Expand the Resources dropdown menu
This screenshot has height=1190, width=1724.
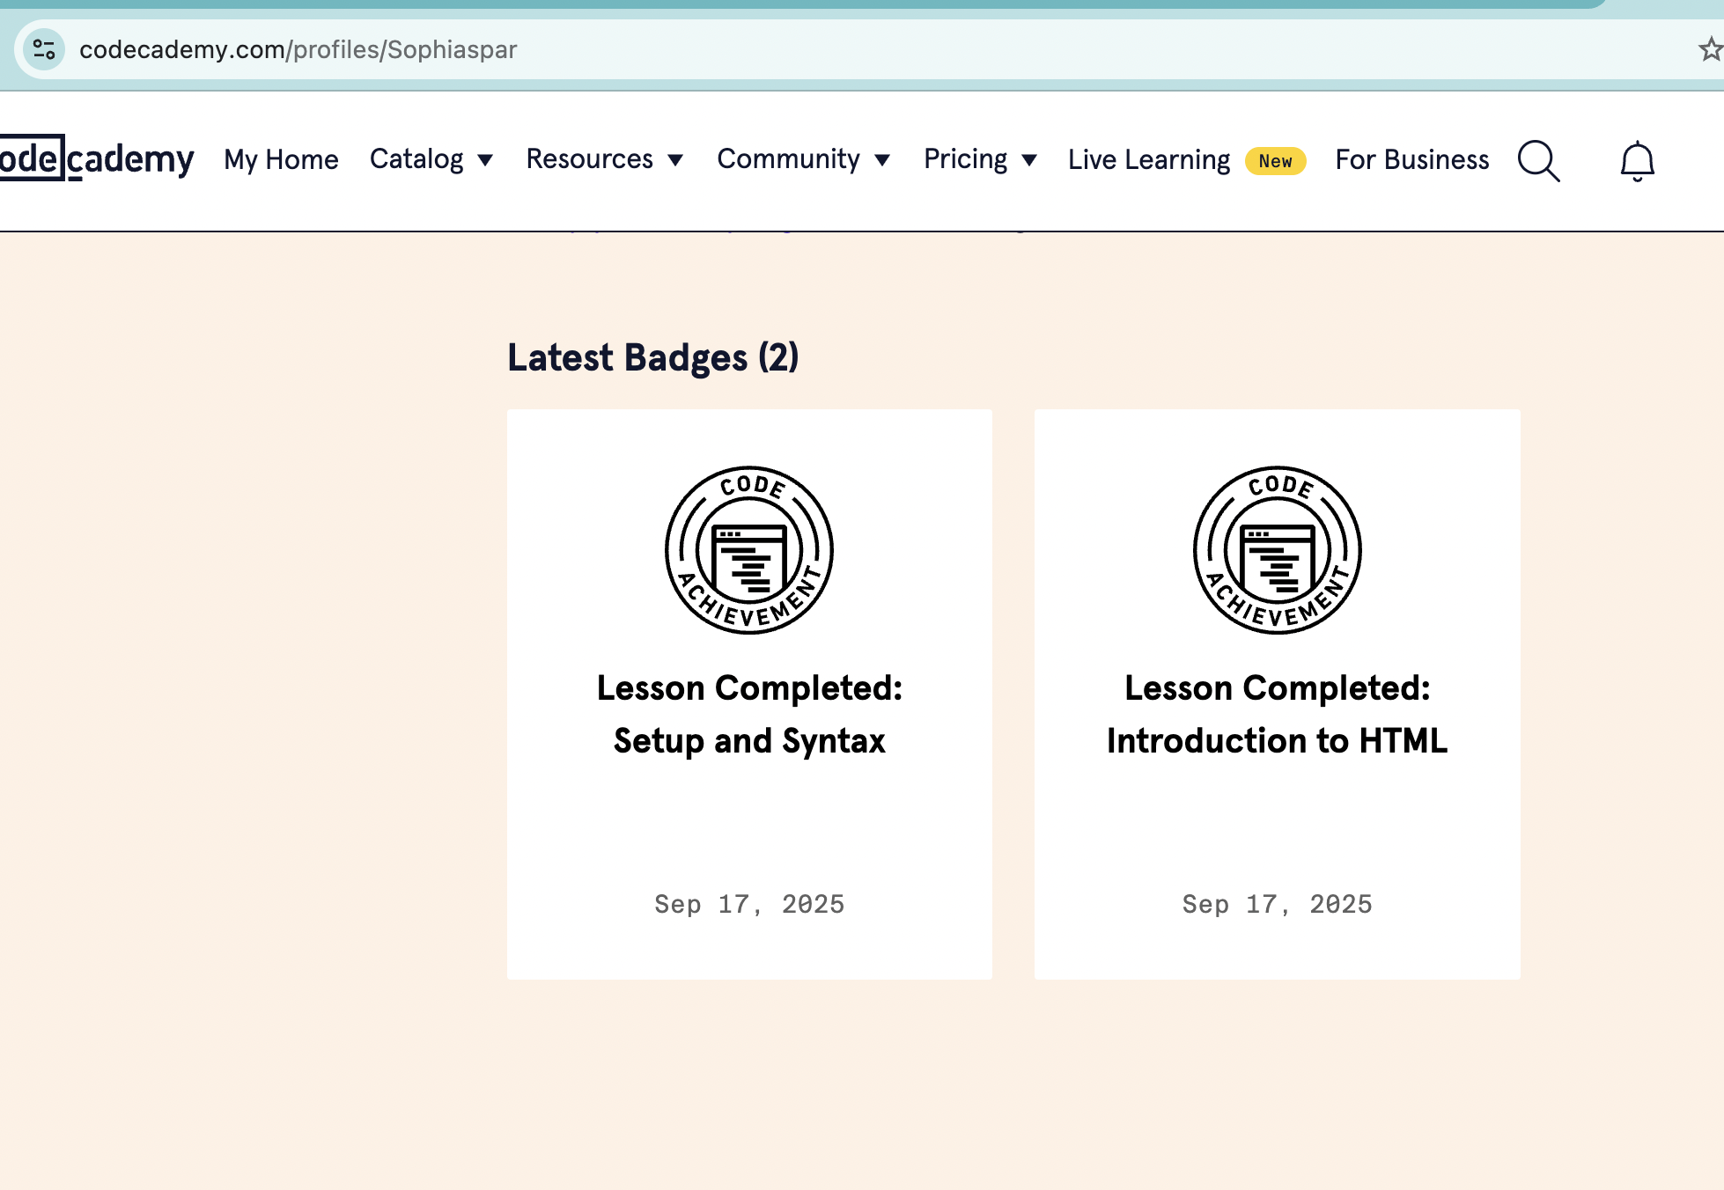(x=604, y=159)
